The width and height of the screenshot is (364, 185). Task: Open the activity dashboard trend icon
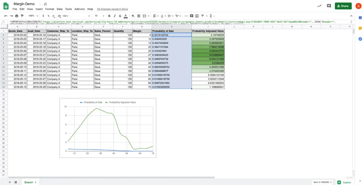pos(319,6)
